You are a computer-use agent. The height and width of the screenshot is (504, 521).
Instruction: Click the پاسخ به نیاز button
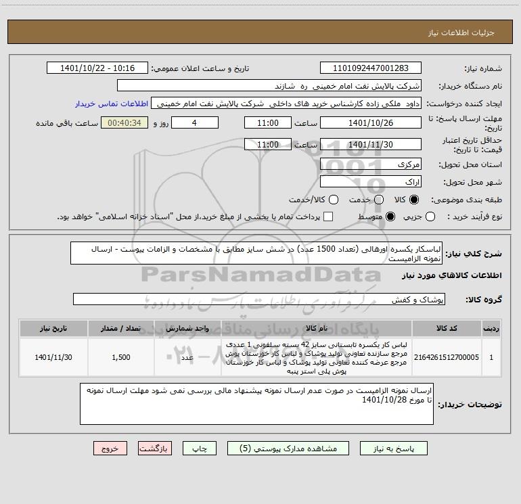[x=393, y=449]
